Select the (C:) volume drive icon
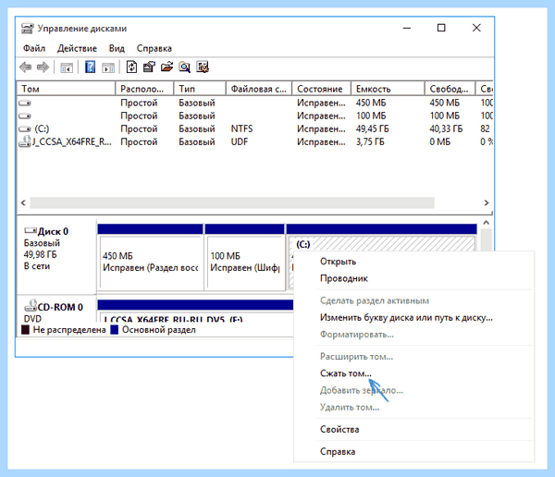 point(25,128)
